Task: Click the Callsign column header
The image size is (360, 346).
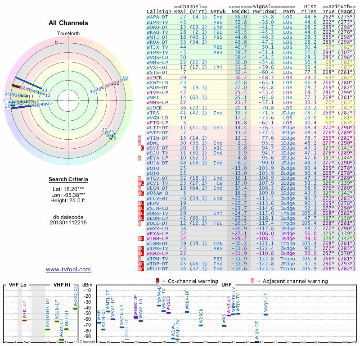Action: pyautogui.click(x=159, y=12)
